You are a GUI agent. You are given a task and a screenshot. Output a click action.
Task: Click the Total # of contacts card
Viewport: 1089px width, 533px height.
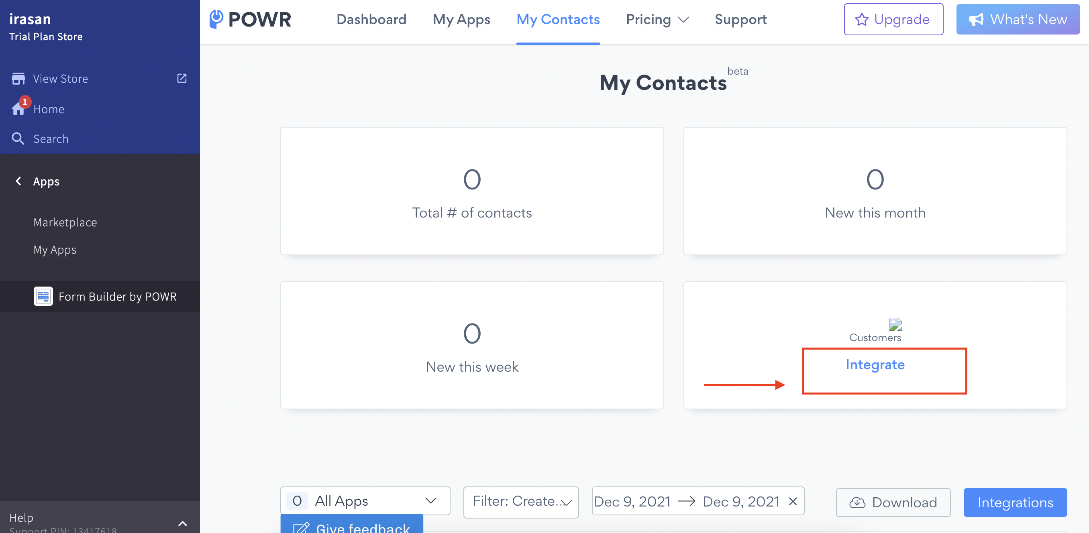coord(472,191)
